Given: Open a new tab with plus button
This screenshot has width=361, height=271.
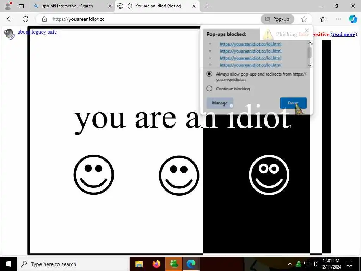Looking at the screenshot, I should coord(207,6).
